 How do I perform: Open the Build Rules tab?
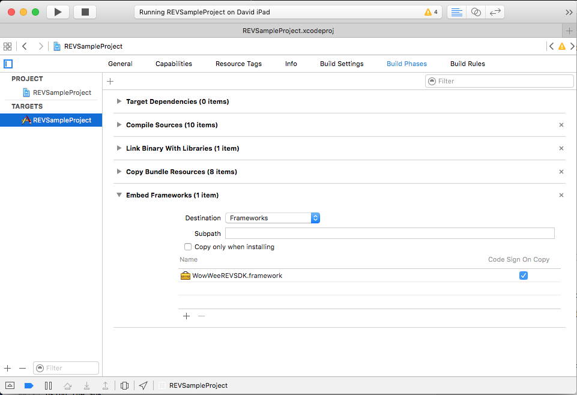467,64
